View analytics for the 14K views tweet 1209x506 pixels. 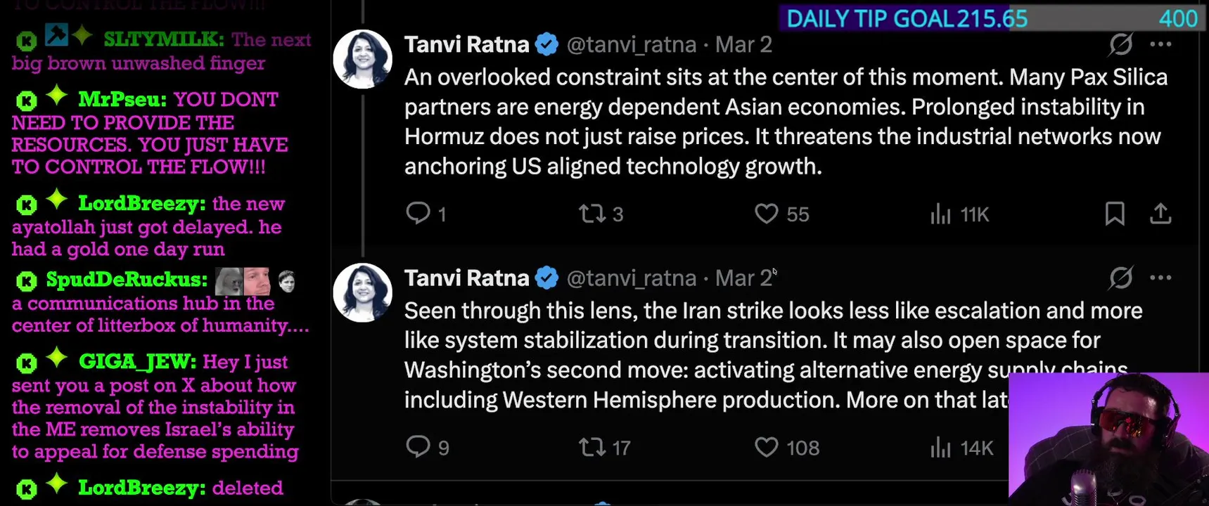click(941, 447)
